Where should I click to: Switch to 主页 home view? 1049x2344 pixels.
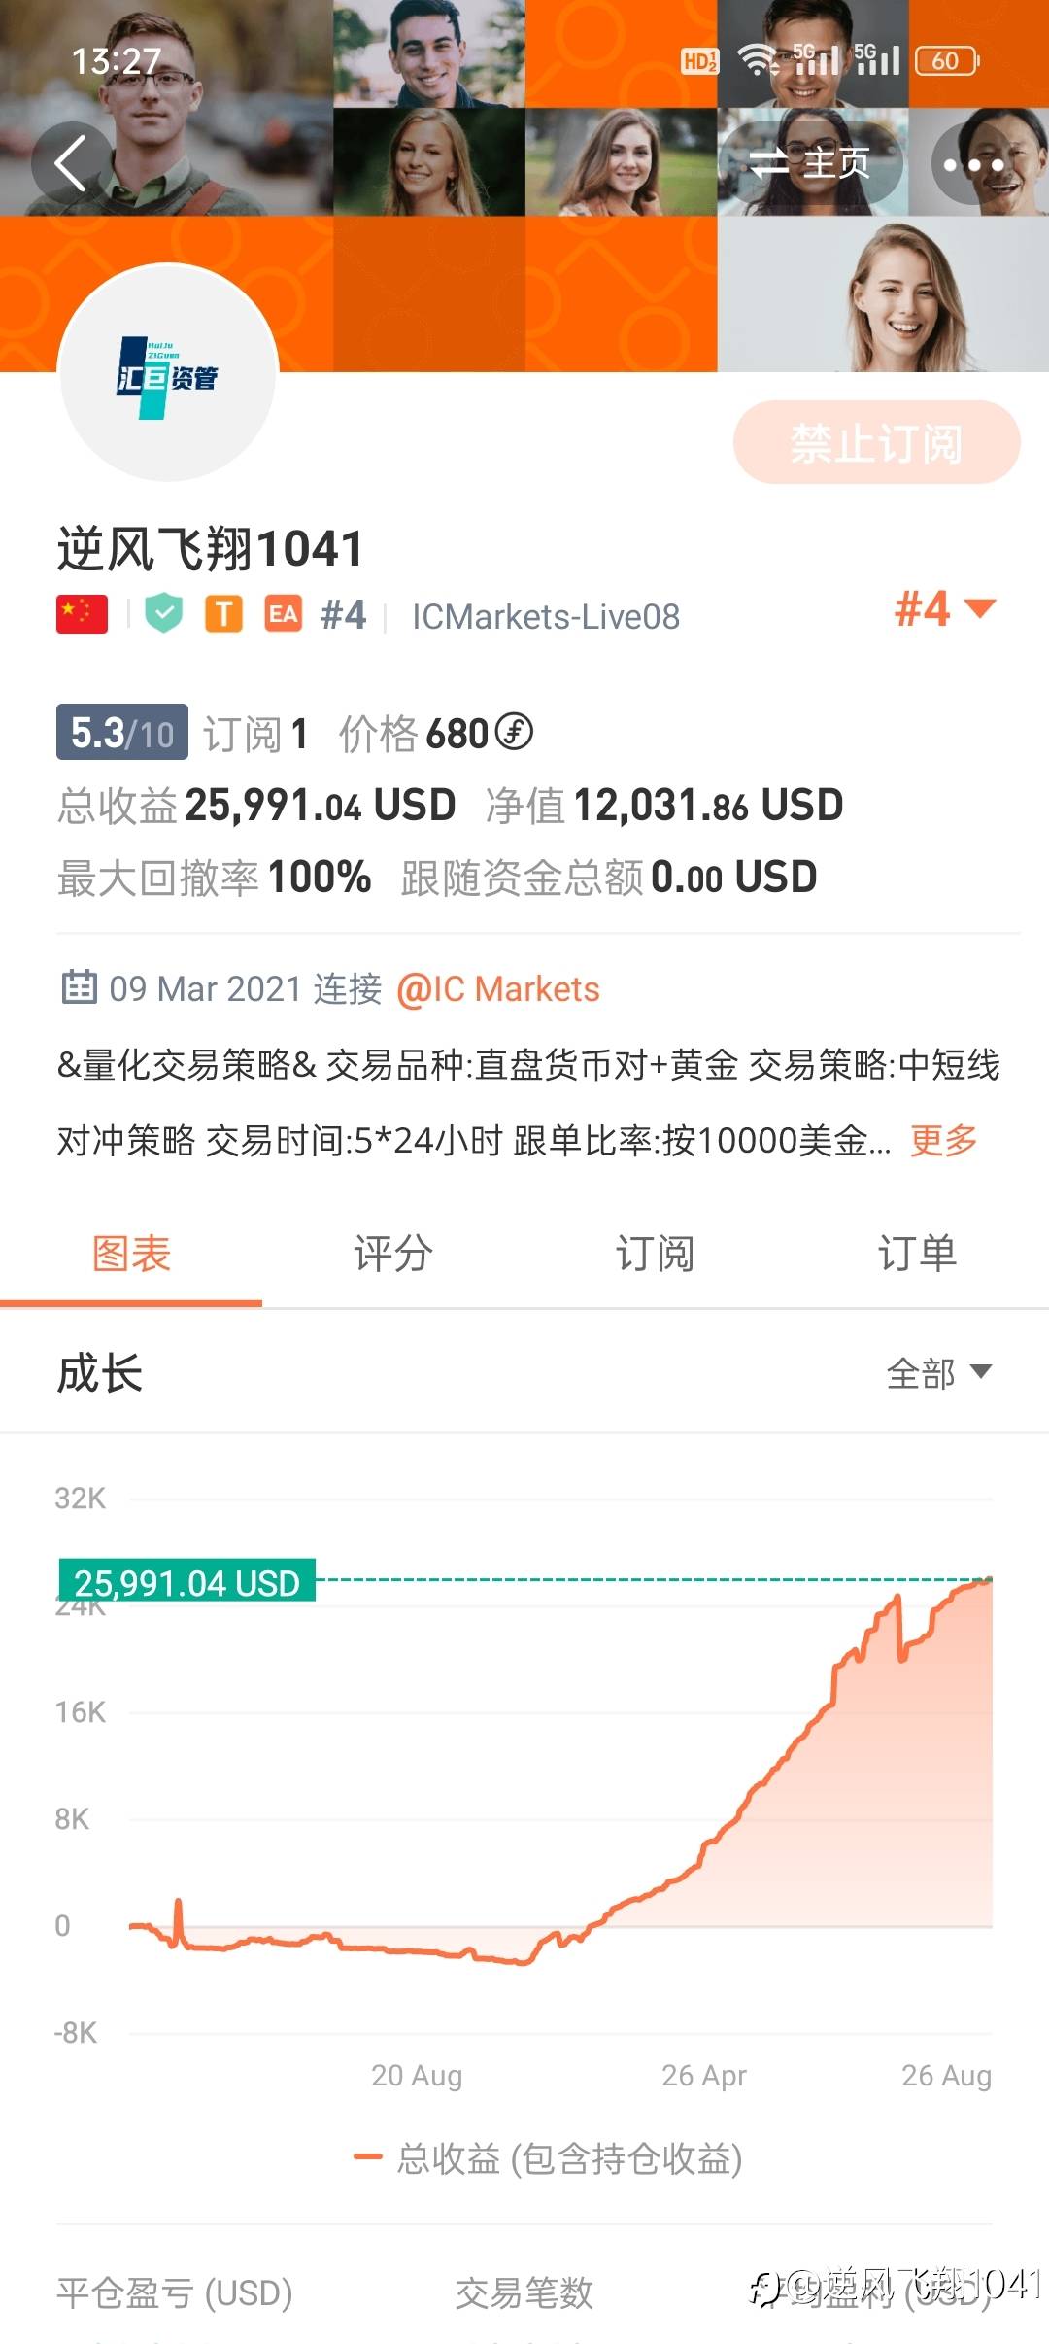811,163
